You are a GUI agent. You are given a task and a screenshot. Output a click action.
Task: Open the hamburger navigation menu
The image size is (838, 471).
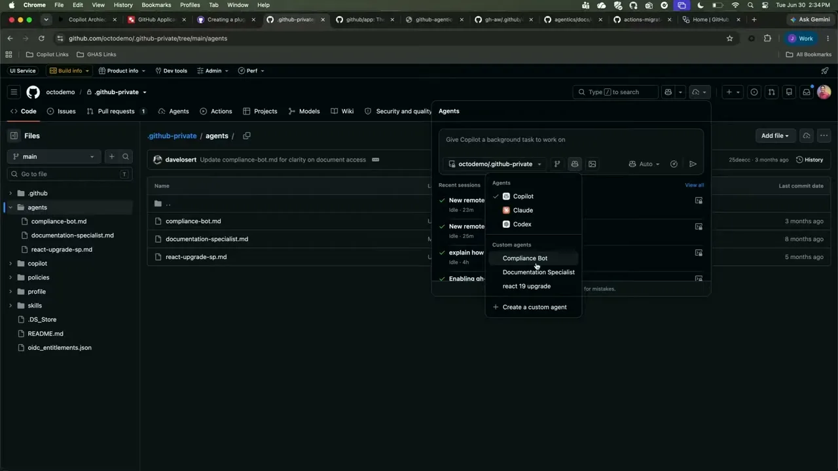click(x=14, y=92)
